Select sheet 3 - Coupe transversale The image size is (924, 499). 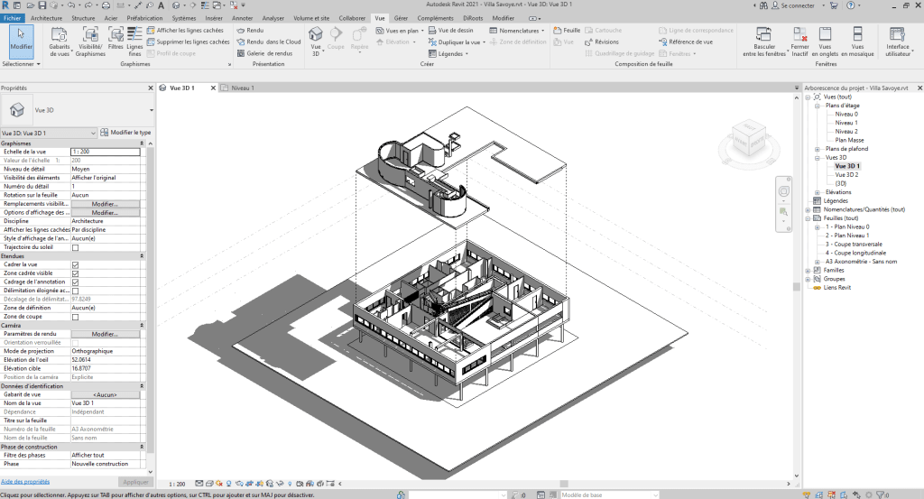(854, 244)
